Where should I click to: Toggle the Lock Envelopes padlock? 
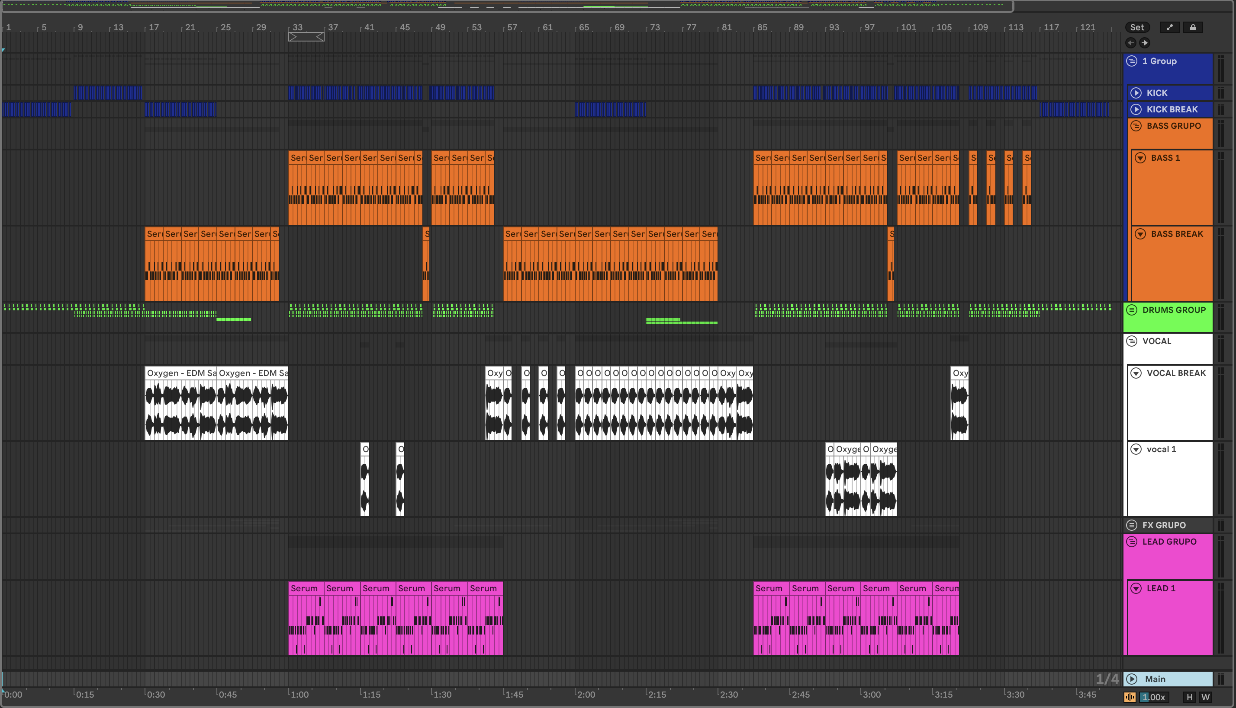coord(1193,27)
